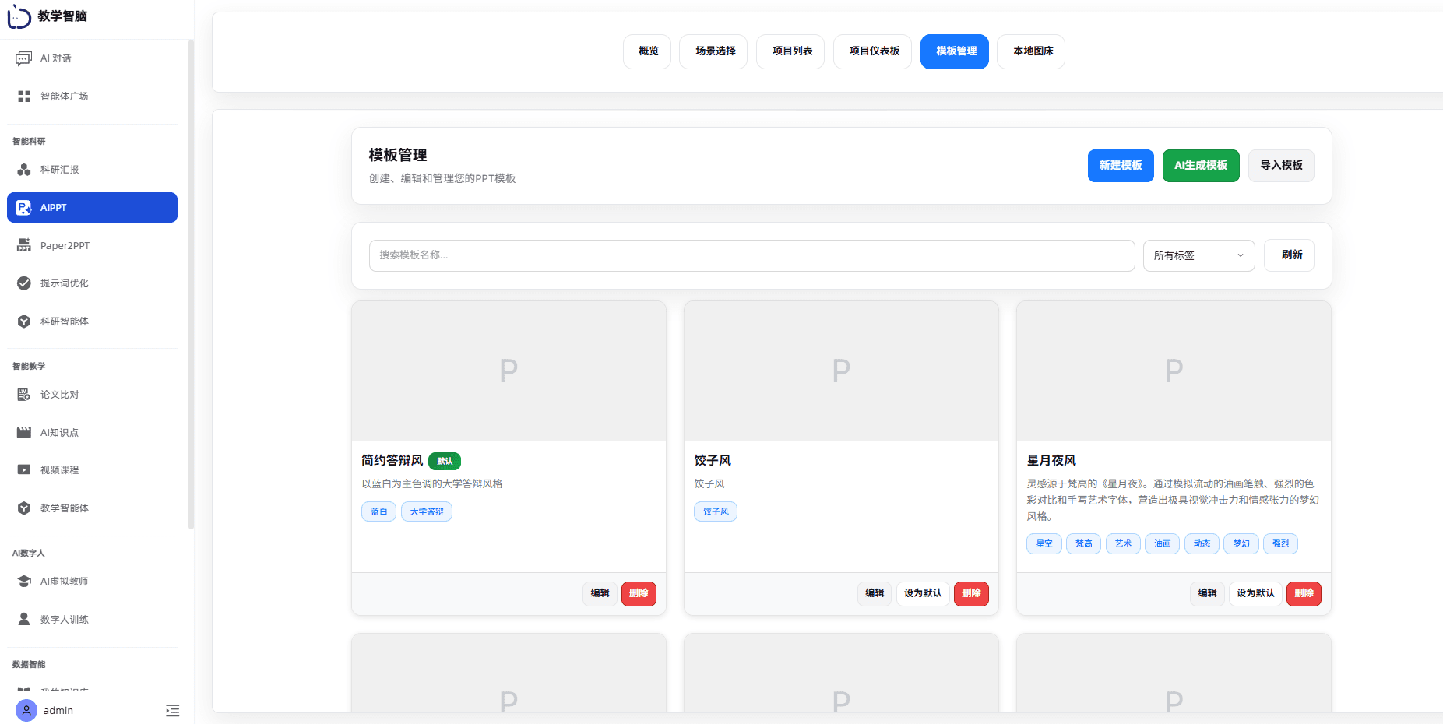The image size is (1443, 724).
Task: Switch to the 本地图床 tab
Action: tap(1033, 51)
